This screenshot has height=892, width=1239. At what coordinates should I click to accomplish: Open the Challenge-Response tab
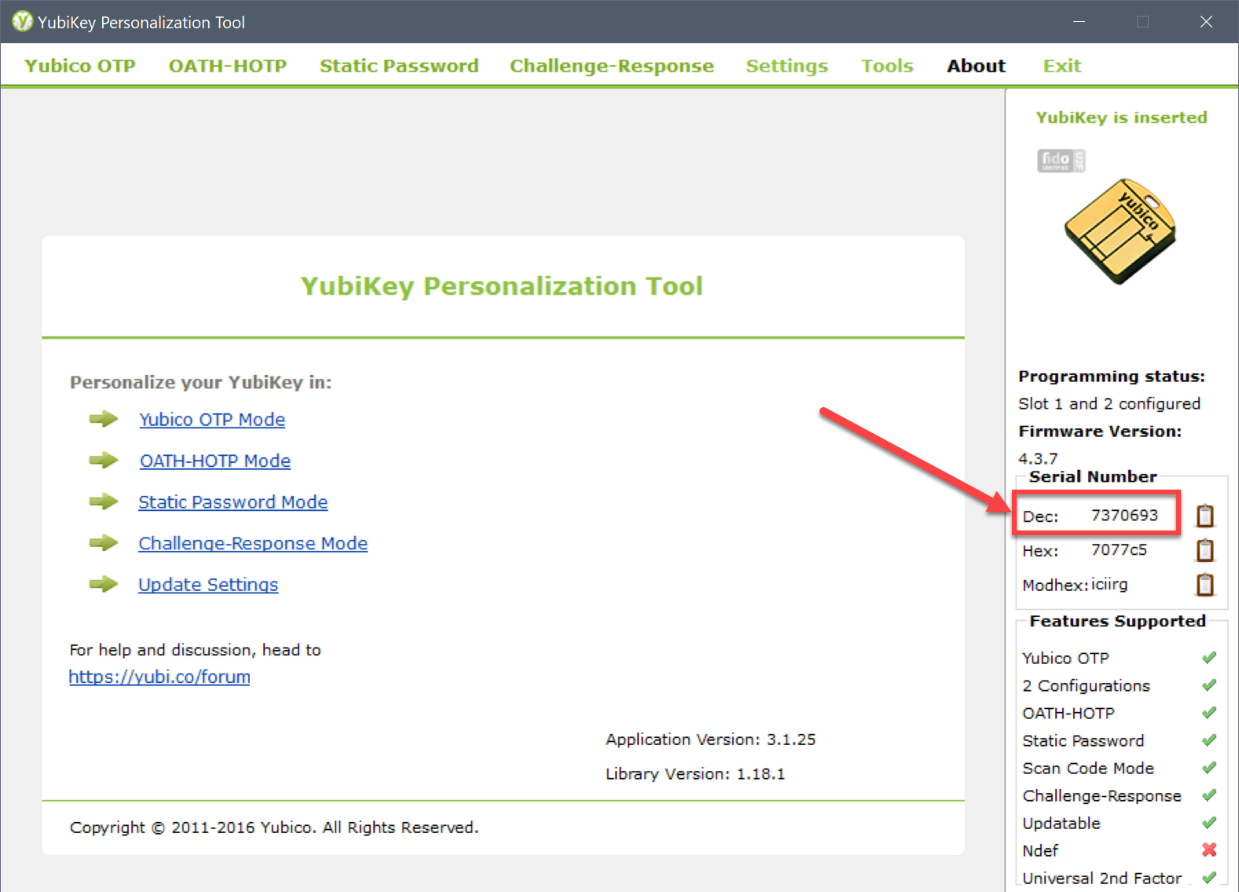(x=612, y=66)
